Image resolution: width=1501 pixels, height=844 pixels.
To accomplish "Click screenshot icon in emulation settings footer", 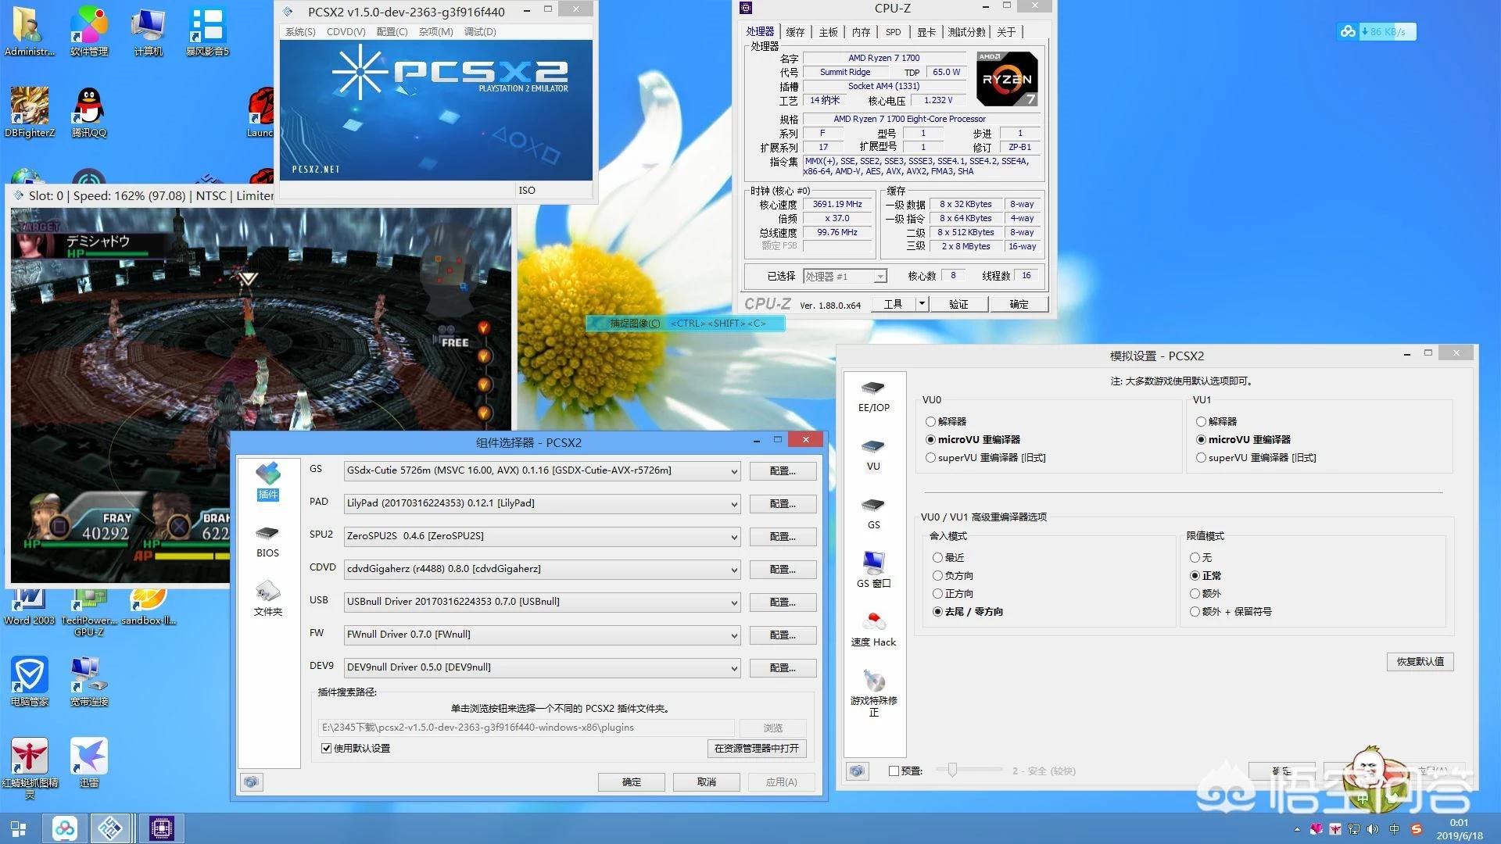I will [858, 771].
